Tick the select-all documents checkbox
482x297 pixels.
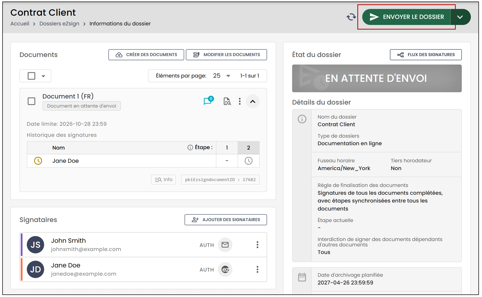[31, 76]
